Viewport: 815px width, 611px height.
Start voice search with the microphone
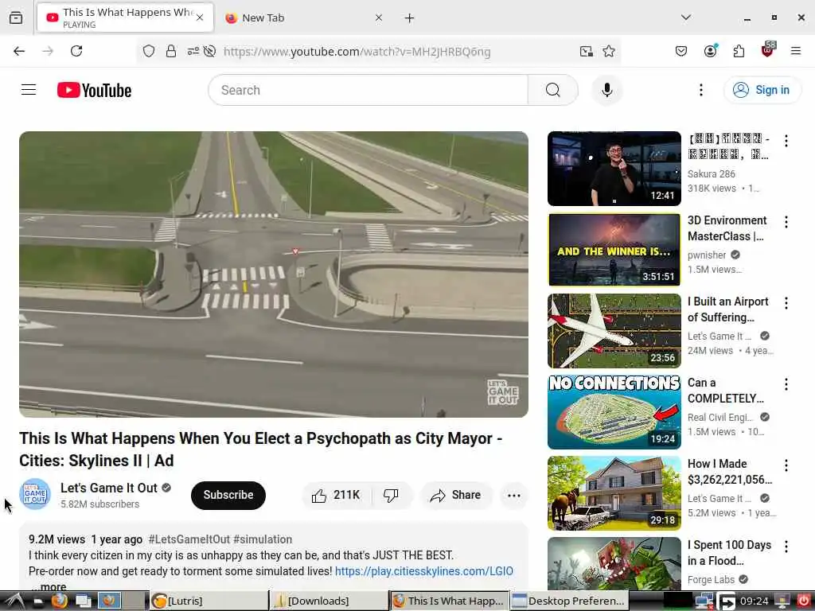(606, 90)
